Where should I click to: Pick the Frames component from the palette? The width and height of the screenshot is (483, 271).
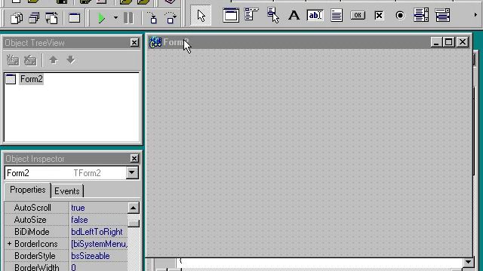point(231,15)
